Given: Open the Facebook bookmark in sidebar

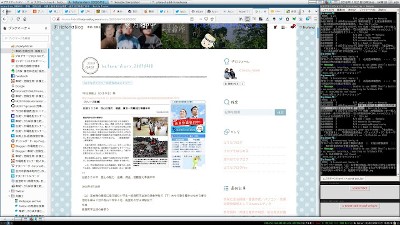Looking at the screenshot, I should click(x=21, y=76).
